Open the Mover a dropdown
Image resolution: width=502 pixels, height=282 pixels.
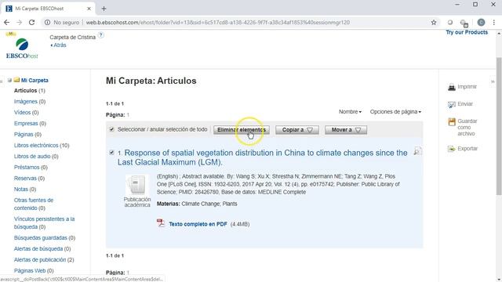coord(346,130)
